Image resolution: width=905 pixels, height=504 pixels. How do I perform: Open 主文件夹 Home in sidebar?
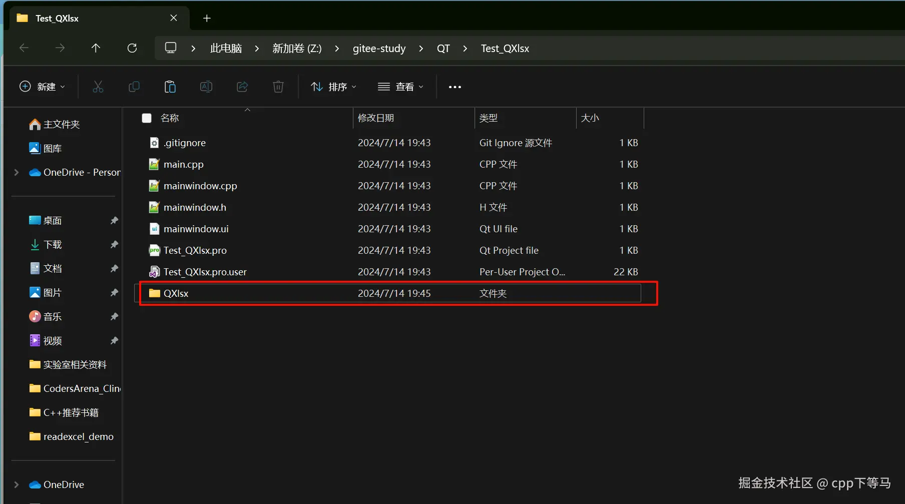[x=55, y=125]
